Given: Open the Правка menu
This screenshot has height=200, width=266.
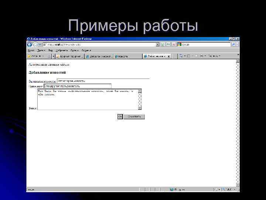Looking at the screenshot, I should pyautogui.click(x=41, y=50).
